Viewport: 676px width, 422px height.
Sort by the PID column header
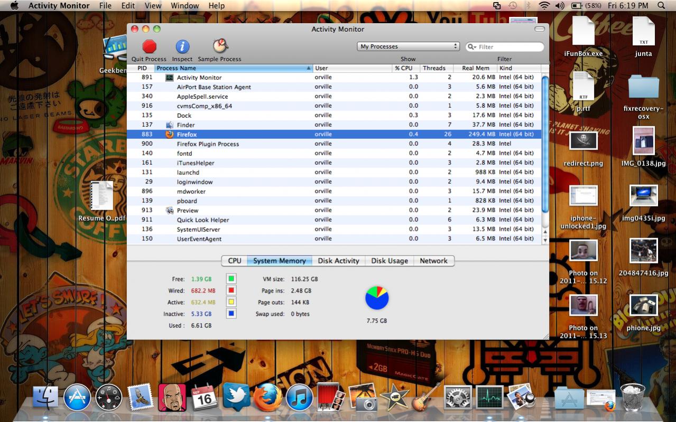coord(142,68)
